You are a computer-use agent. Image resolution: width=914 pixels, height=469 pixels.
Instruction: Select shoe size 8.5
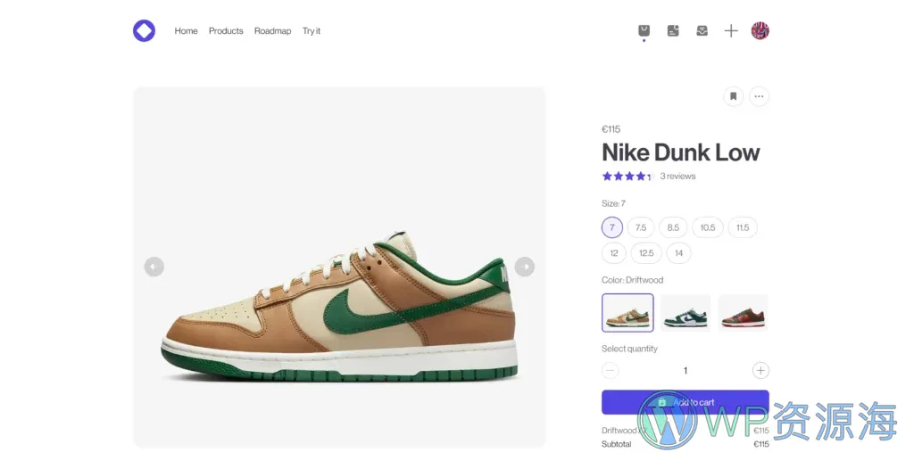coord(673,227)
